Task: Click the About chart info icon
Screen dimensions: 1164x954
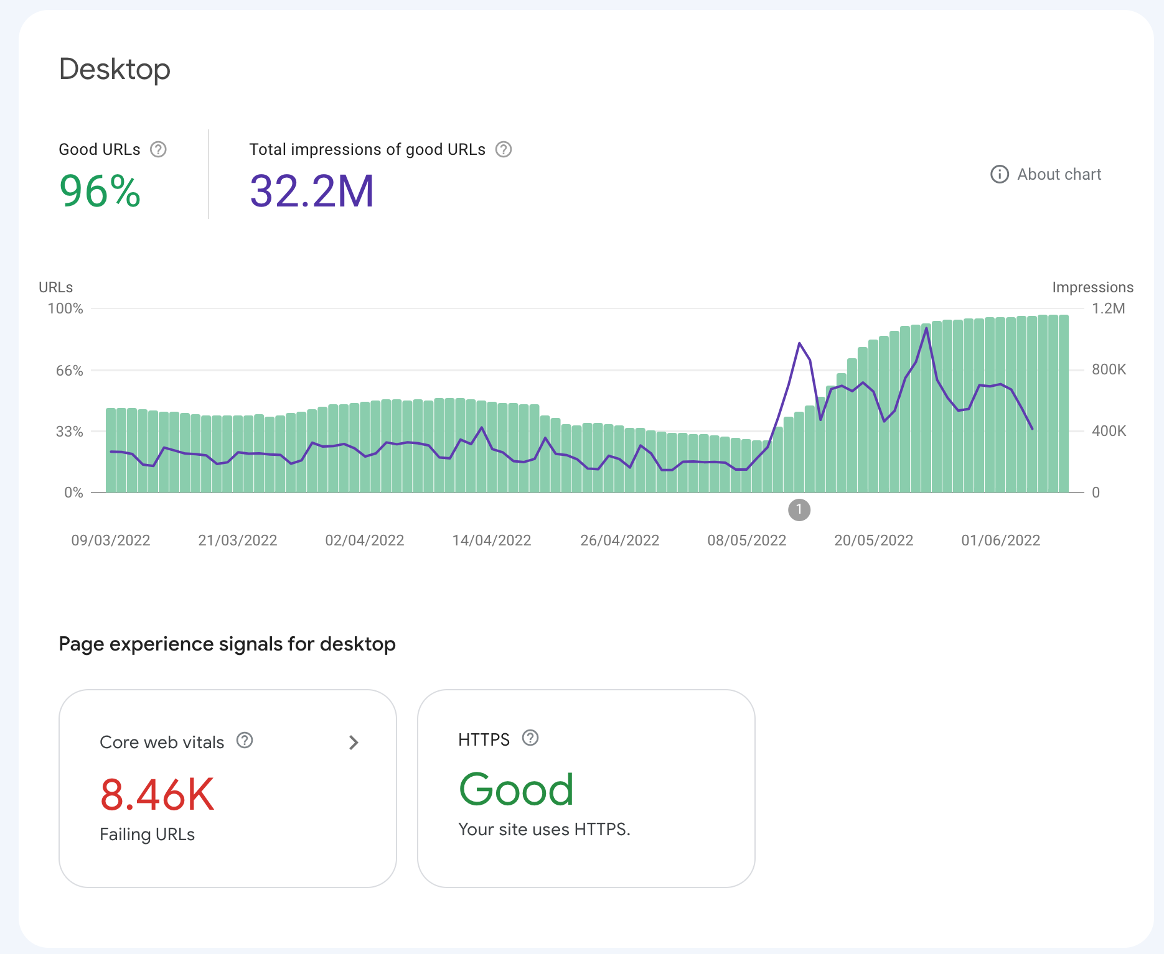Action: coord(999,174)
